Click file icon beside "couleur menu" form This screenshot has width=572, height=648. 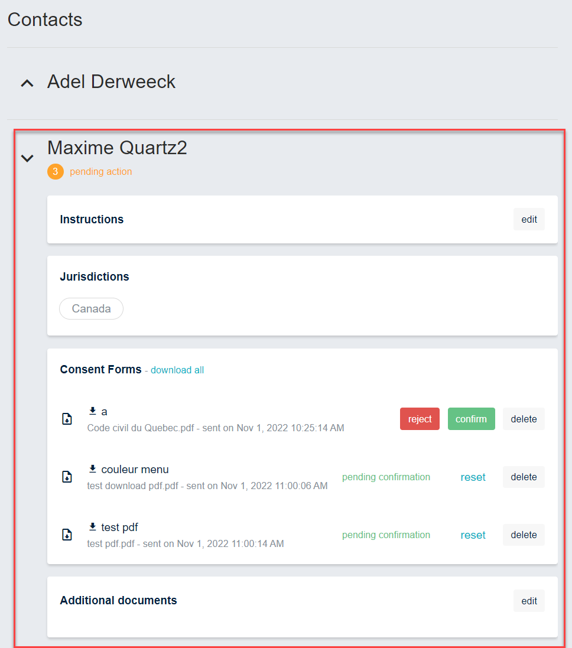click(67, 477)
